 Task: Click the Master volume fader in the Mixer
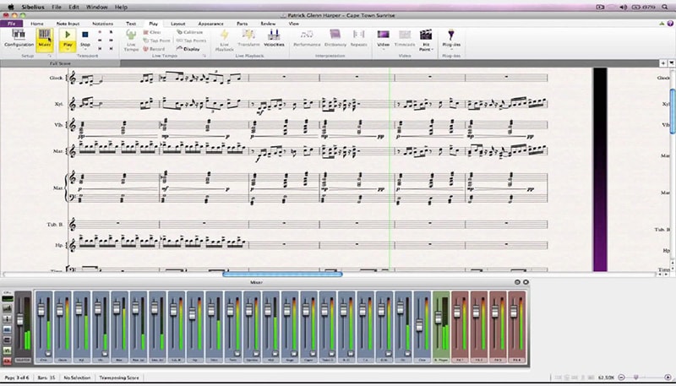click(x=19, y=319)
